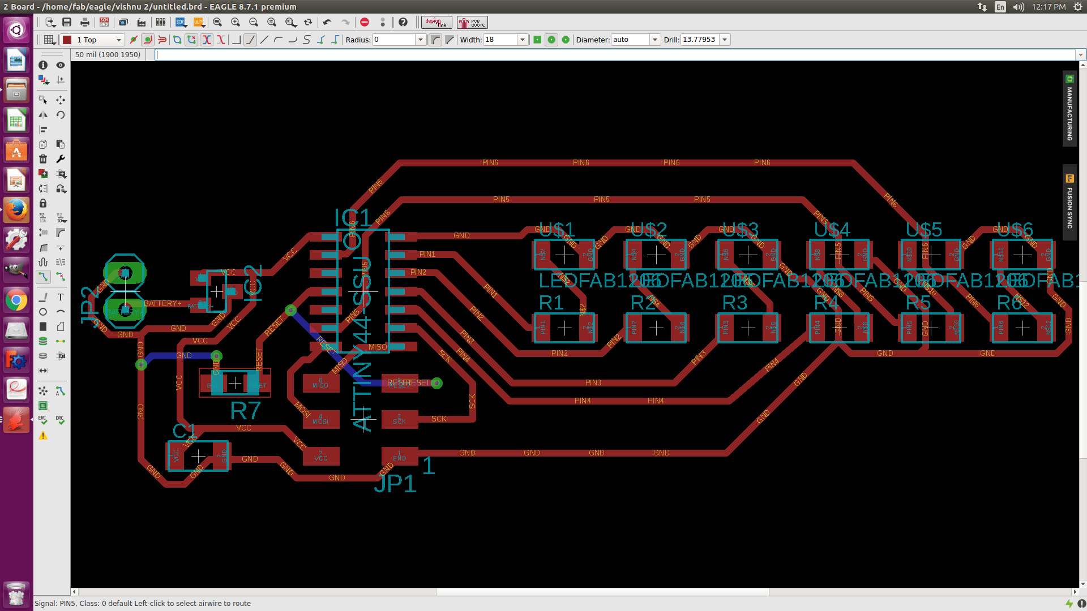Click into the command line input field

point(615,55)
